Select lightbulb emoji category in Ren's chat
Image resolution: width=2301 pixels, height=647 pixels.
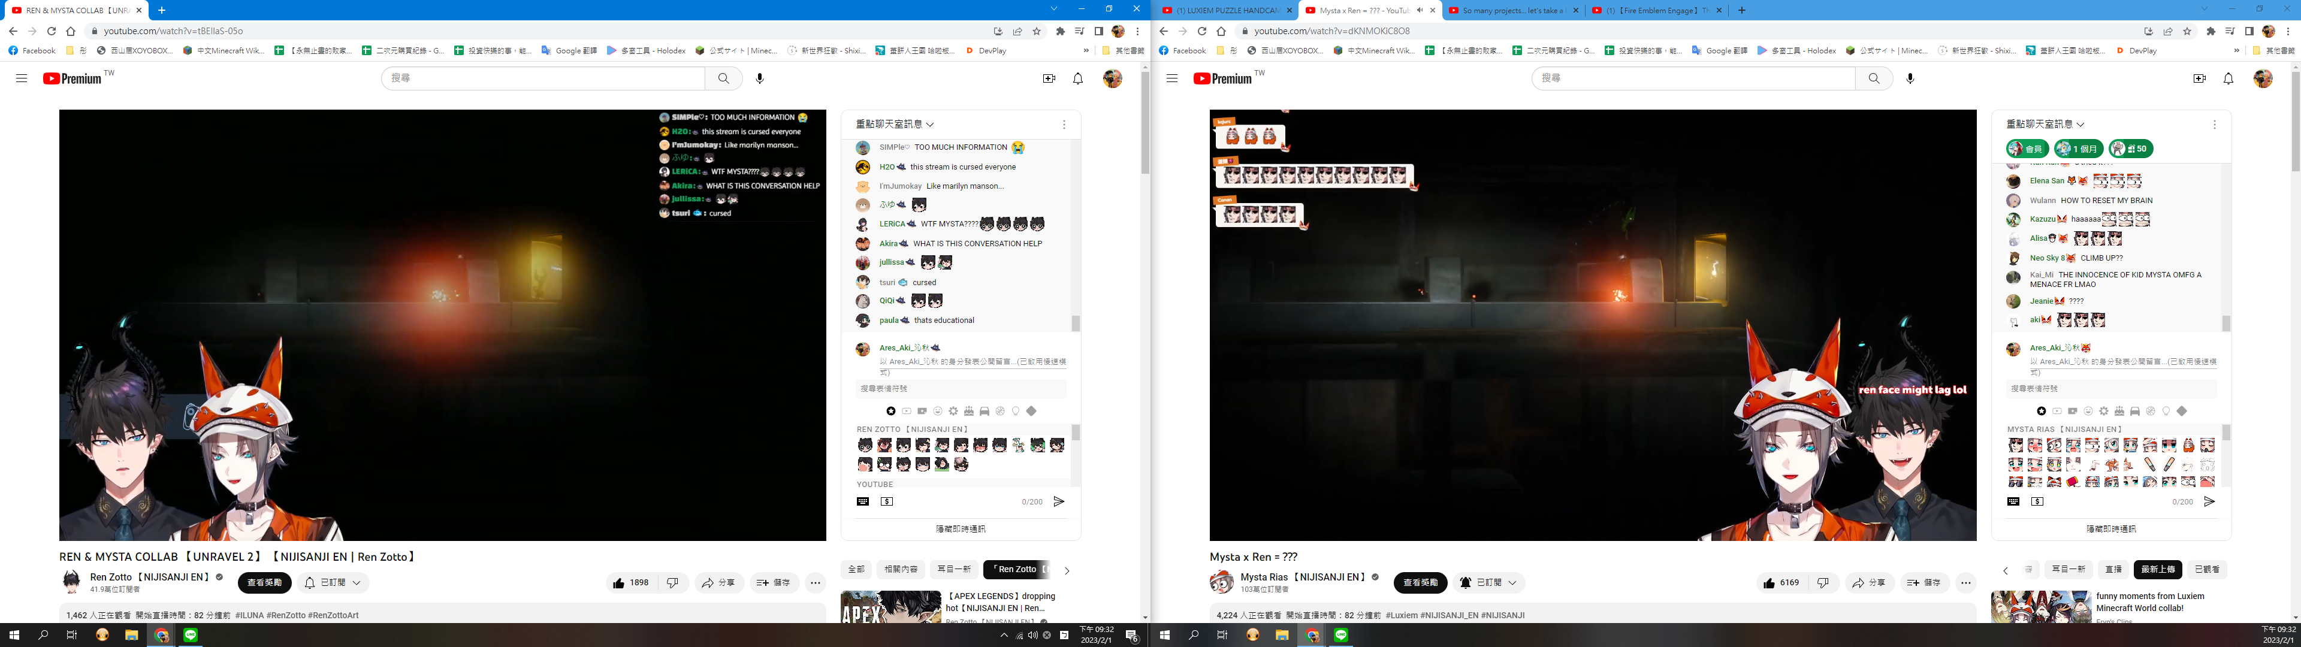pyautogui.click(x=1016, y=411)
